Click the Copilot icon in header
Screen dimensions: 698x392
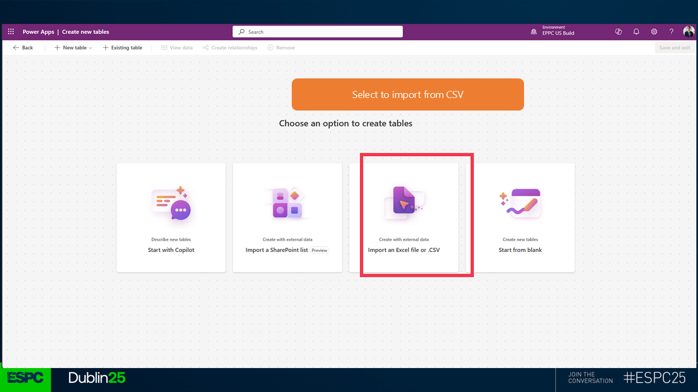click(618, 32)
